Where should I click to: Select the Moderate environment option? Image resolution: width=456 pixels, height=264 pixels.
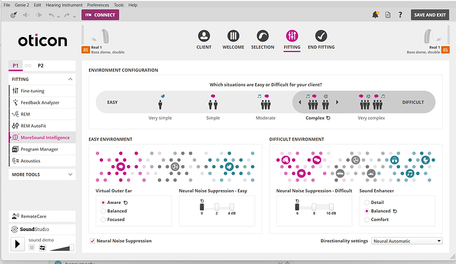pyautogui.click(x=266, y=106)
